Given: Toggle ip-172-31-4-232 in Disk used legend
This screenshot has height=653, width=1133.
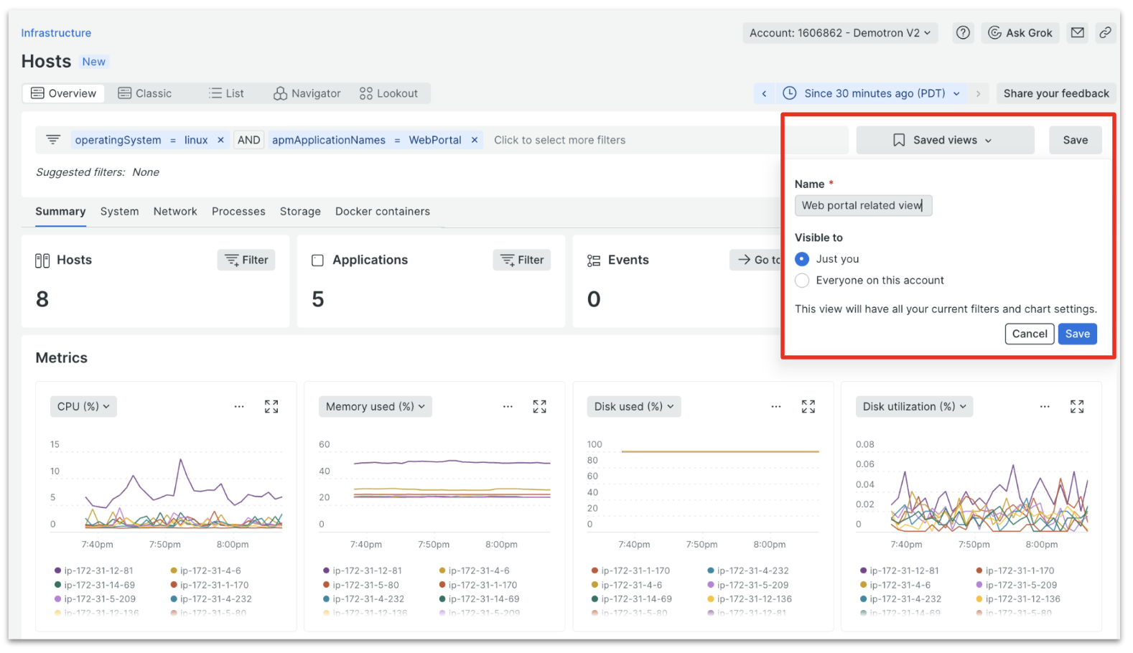Looking at the screenshot, I should click(748, 571).
